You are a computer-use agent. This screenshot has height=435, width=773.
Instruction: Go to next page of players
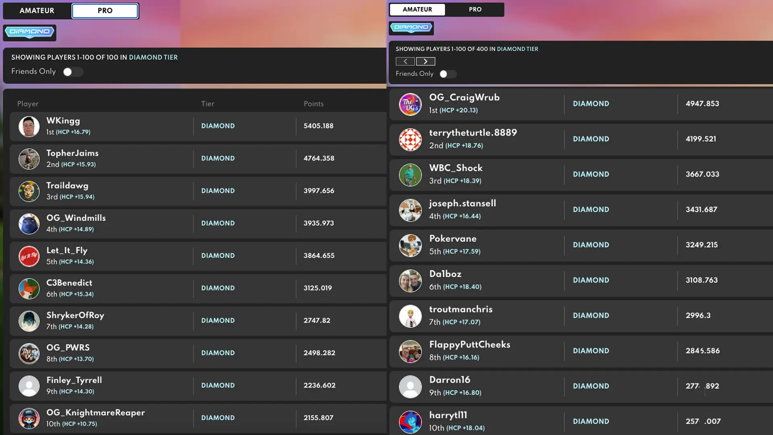coord(426,61)
